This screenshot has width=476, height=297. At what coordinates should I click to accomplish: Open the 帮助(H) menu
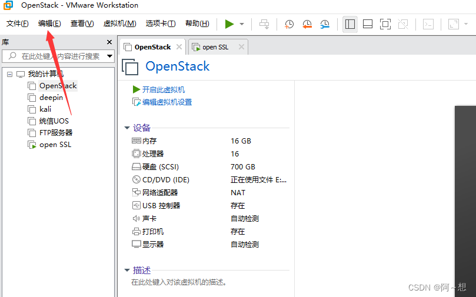pyautogui.click(x=197, y=24)
